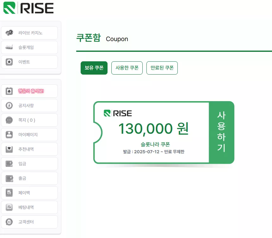Click the RISE logo at the top
This screenshot has height=238, width=272.
28,8
